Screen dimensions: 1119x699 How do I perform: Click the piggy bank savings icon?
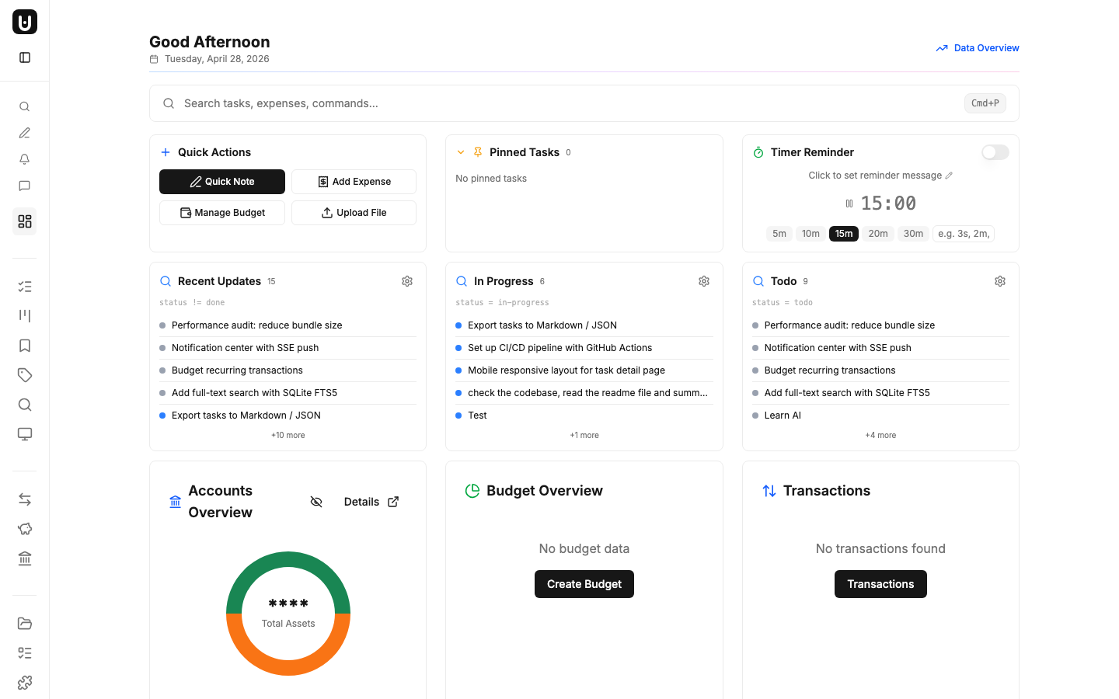pos(24,528)
